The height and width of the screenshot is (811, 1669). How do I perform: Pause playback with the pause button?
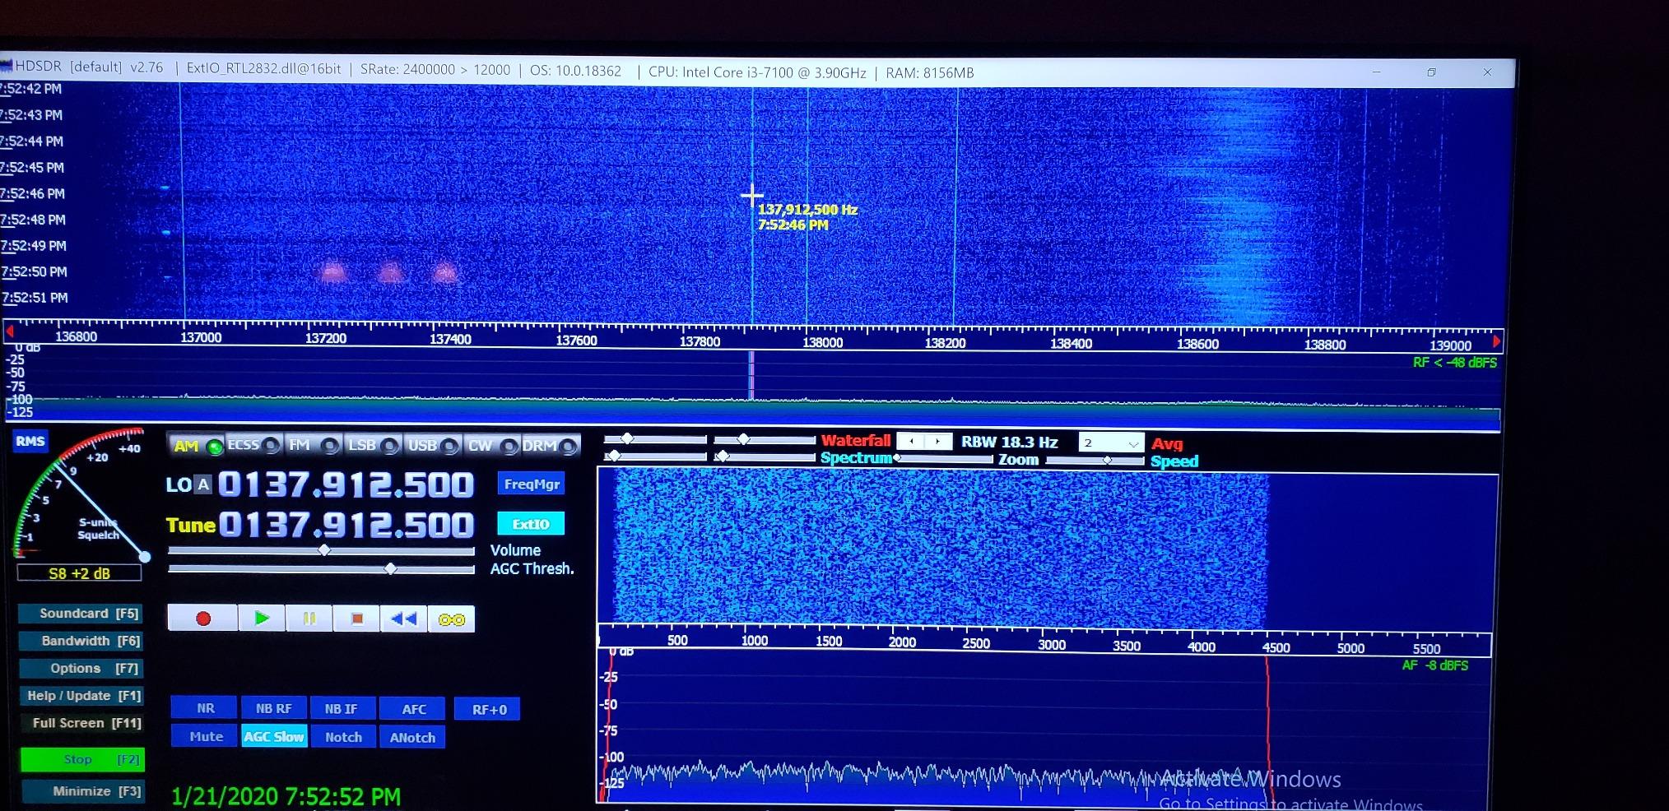pos(309,619)
